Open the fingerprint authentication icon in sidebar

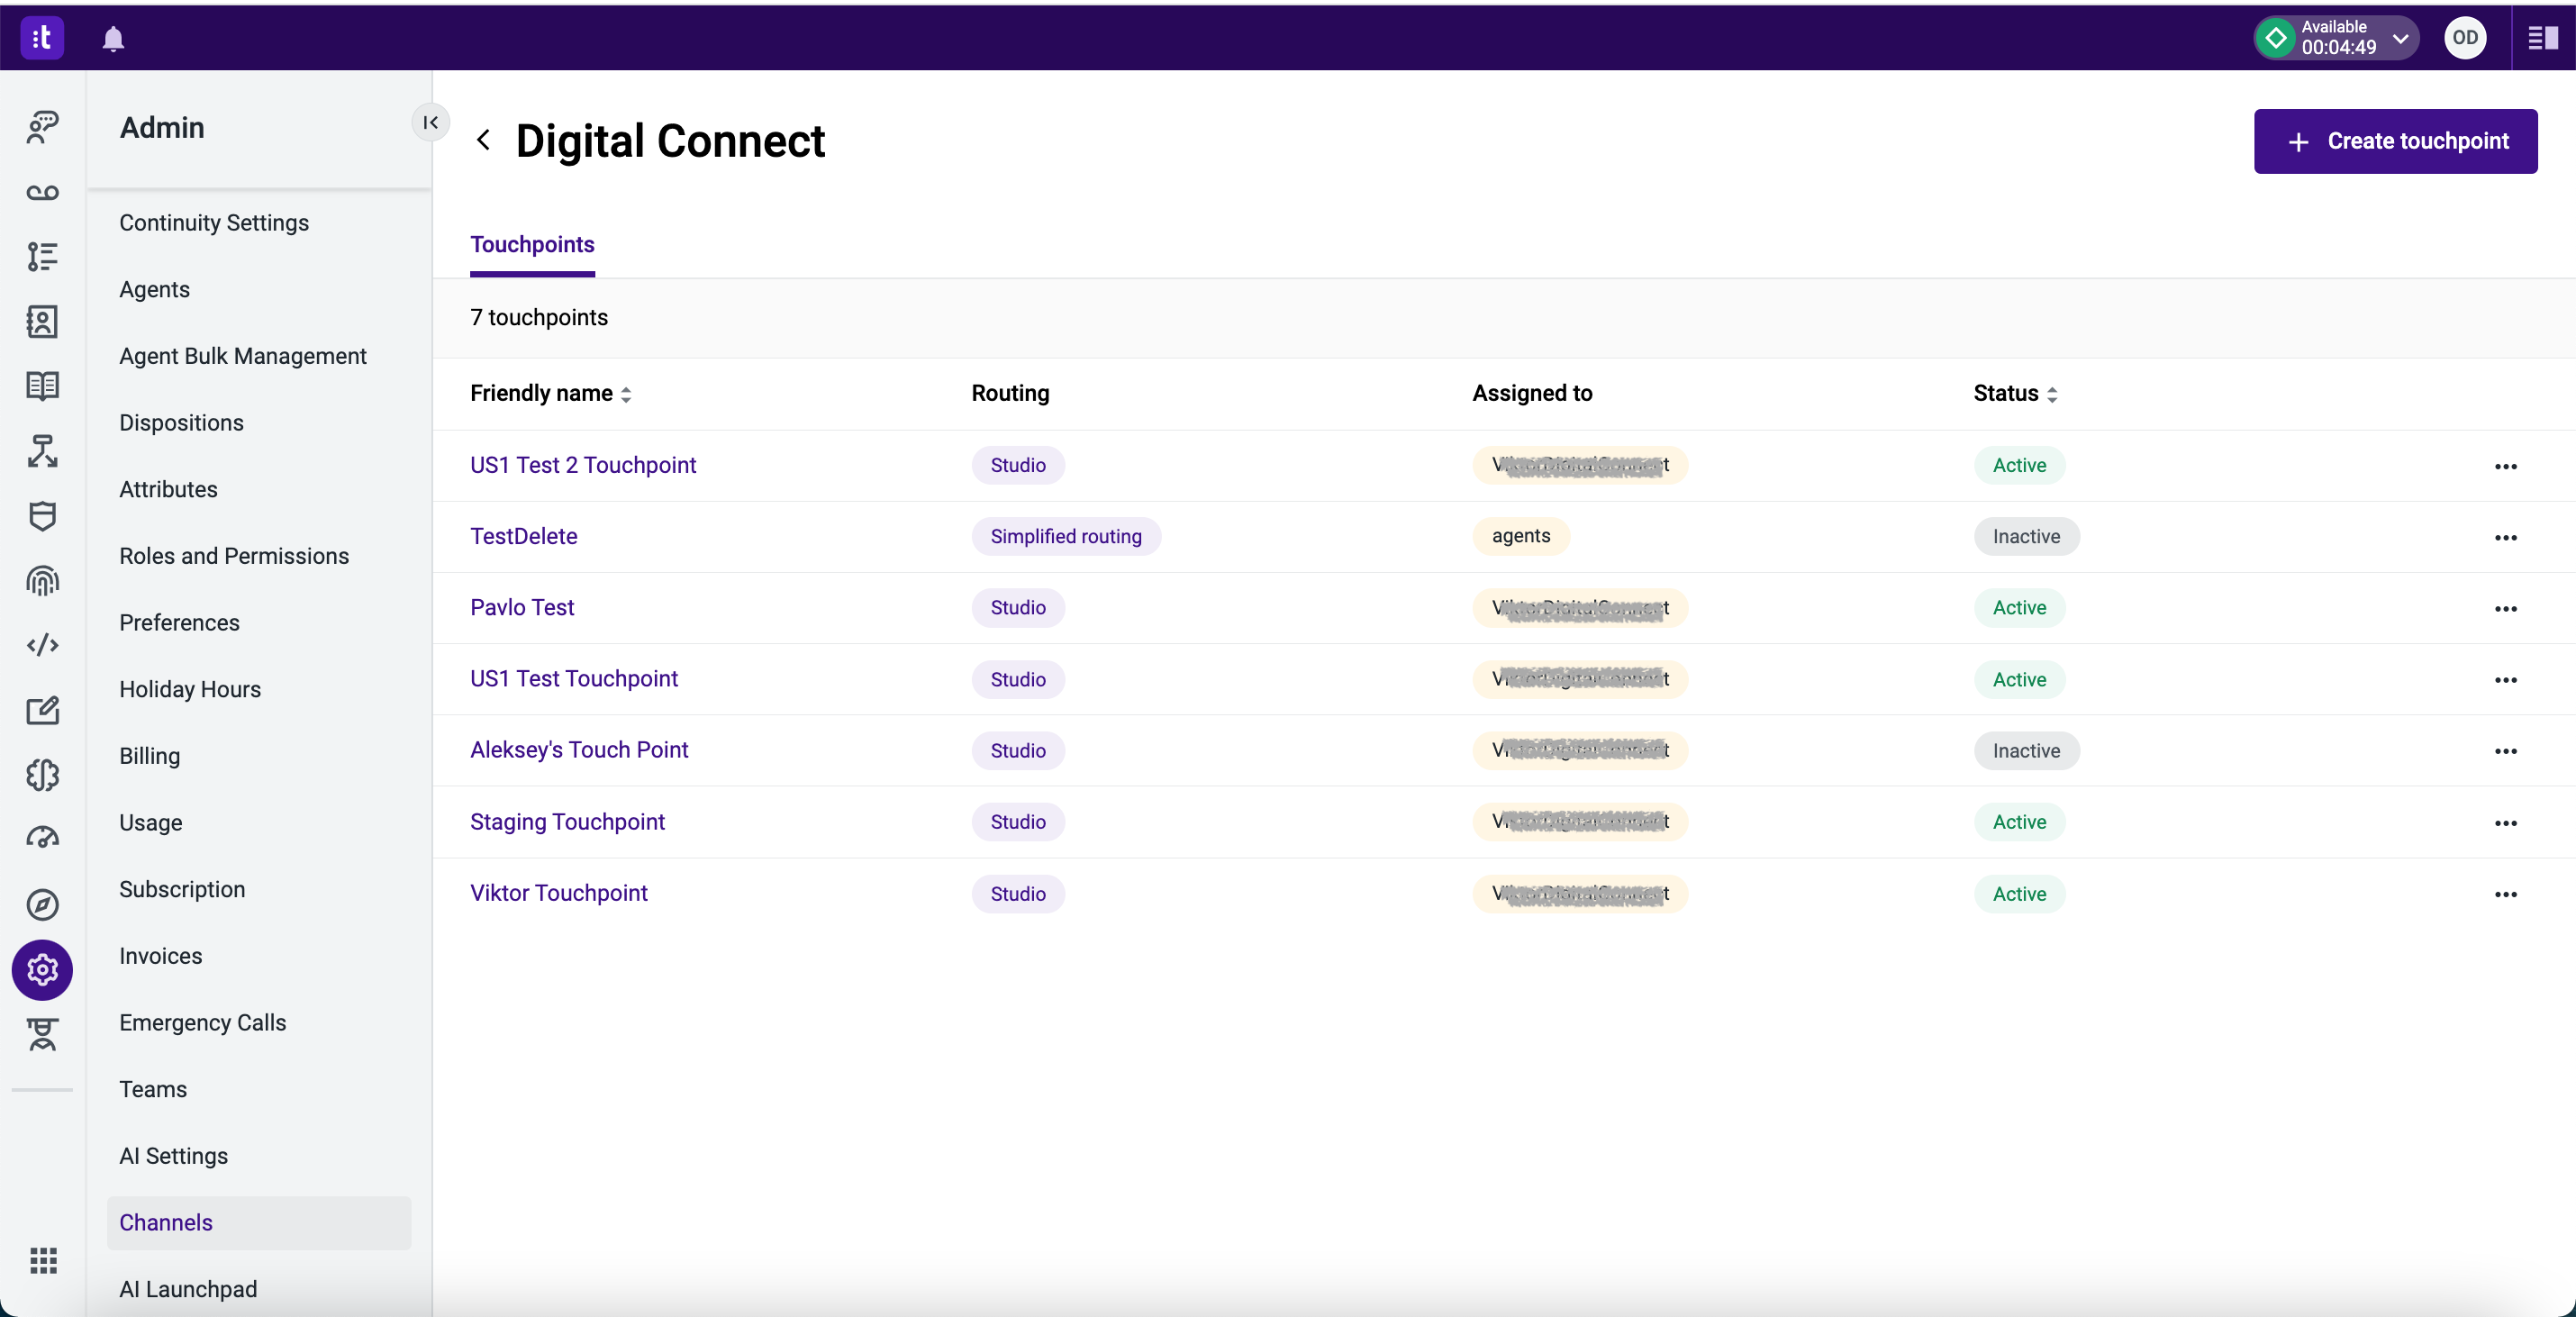(42, 581)
